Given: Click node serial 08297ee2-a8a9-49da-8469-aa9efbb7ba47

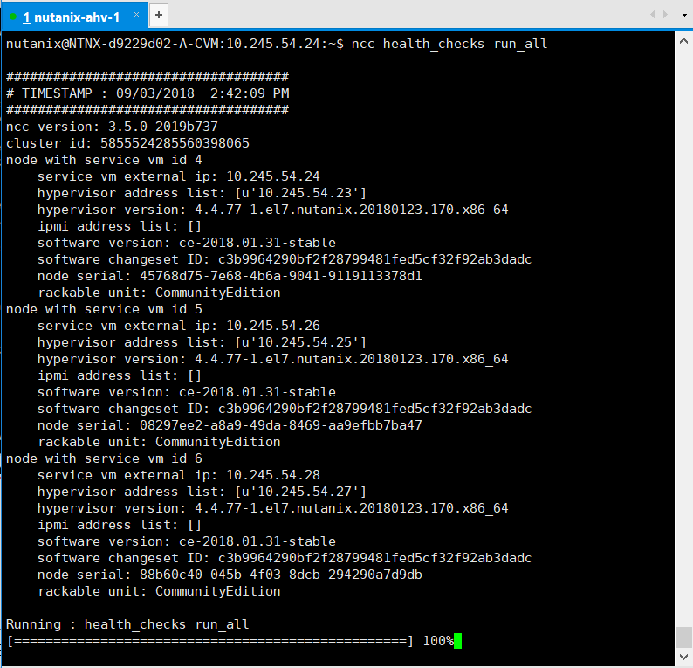Looking at the screenshot, I should (230, 425).
